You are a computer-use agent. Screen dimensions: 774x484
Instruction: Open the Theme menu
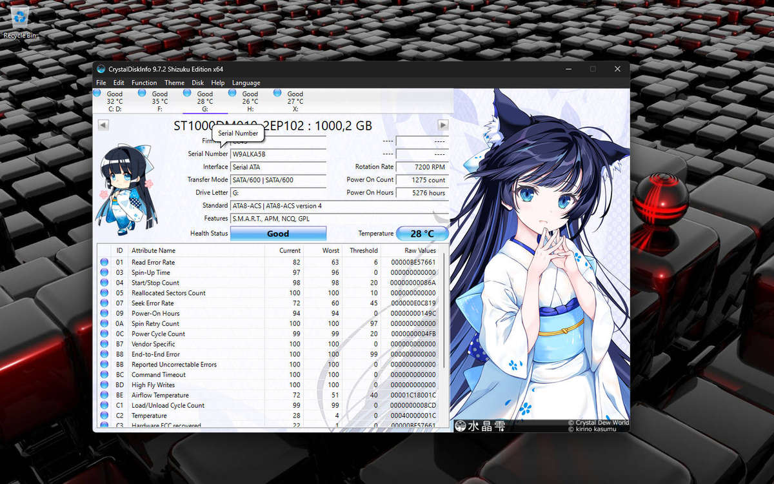point(174,83)
